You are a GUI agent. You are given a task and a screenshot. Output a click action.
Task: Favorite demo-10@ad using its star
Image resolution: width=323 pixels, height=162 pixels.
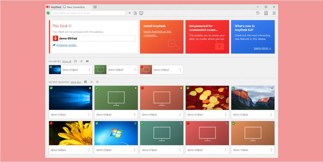(x=272, y=123)
